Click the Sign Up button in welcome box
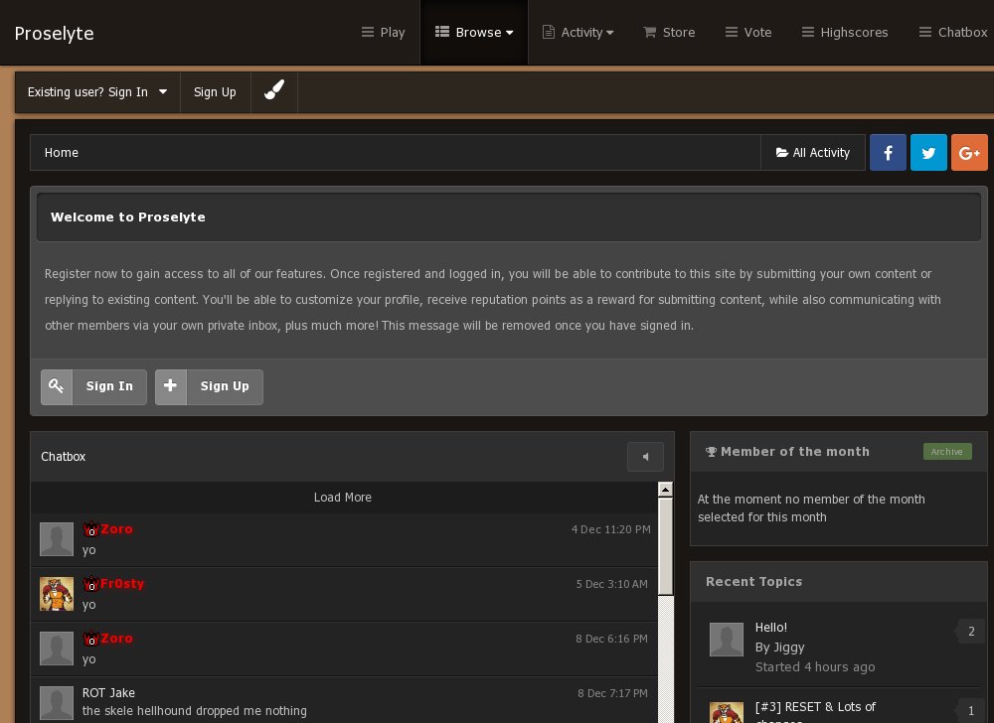The height and width of the screenshot is (723, 994). point(210,386)
